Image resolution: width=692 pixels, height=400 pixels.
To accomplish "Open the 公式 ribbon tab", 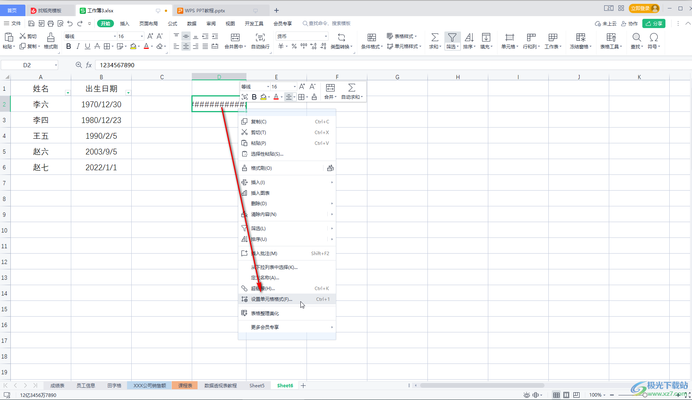I will coord(173,23).
